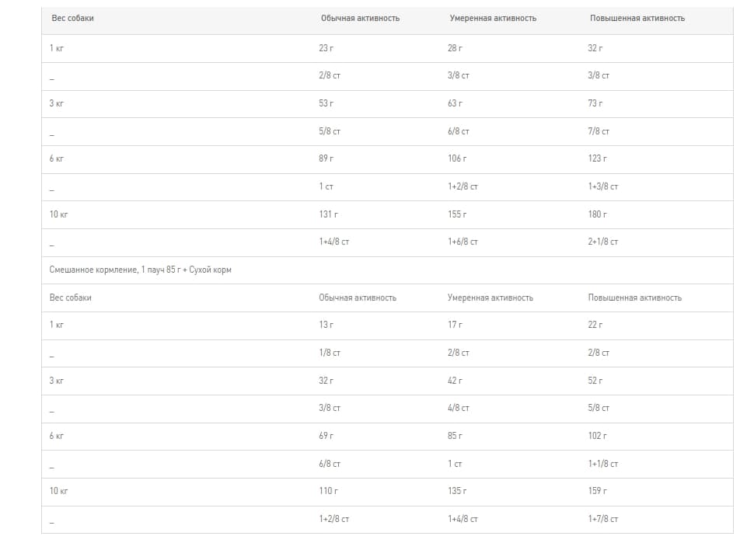Click the "69 г" cell

326,436
